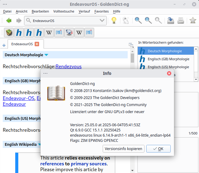Click the article scrollbar thumb
This screenshot has height=173, width=199.
[132, 58]
